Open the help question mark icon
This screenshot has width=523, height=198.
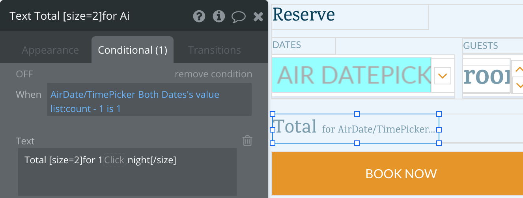(x=199, y=16)
